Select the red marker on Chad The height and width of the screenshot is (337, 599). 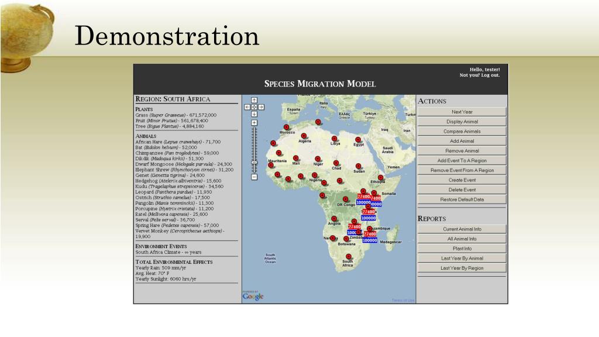point(336,163)
